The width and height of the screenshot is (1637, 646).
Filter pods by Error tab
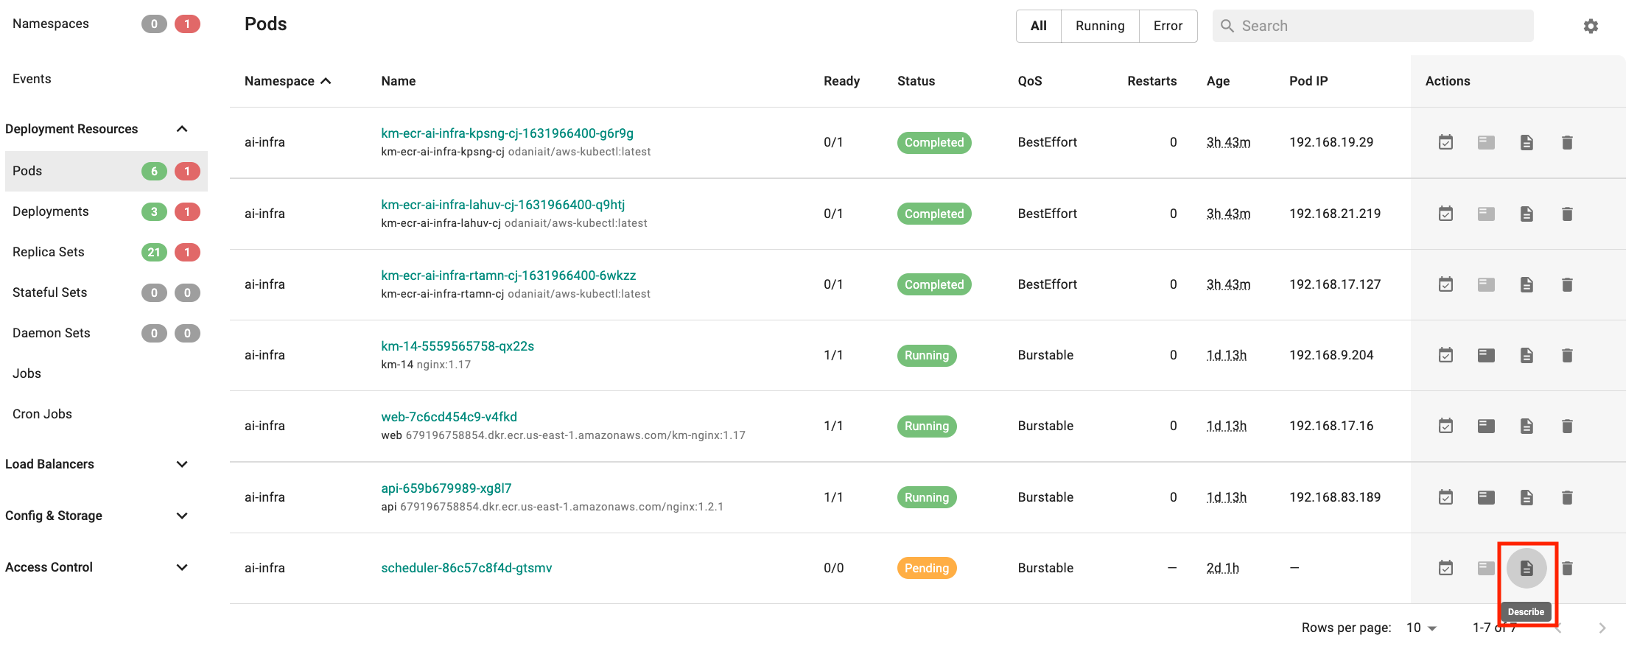1168,26
